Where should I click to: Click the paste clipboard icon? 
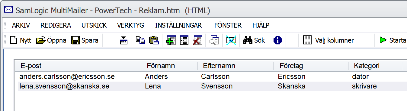click(x=154, y=40)
